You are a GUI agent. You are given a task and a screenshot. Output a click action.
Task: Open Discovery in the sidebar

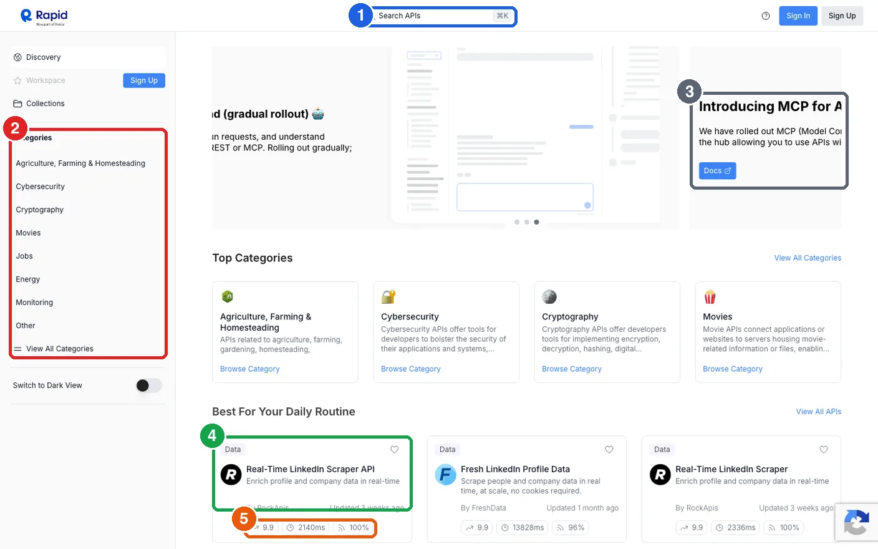pos(87,57)
